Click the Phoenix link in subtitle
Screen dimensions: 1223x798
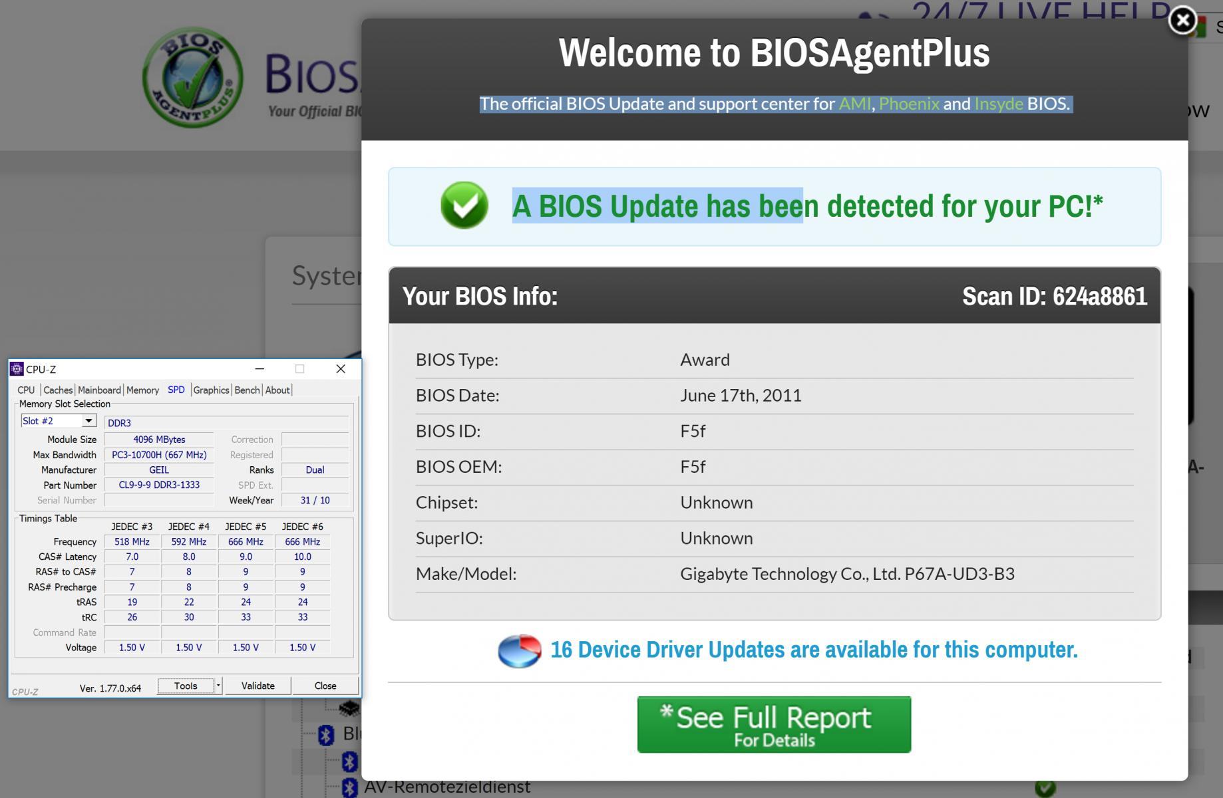909,104
